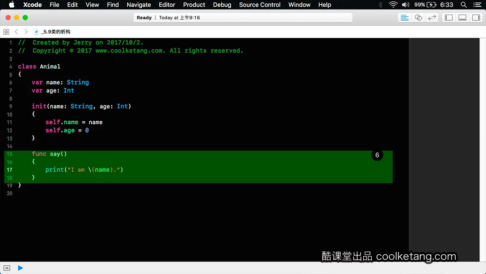Run the playground with the play button
This screenshot has width=486, height=274.
[20, 268]
